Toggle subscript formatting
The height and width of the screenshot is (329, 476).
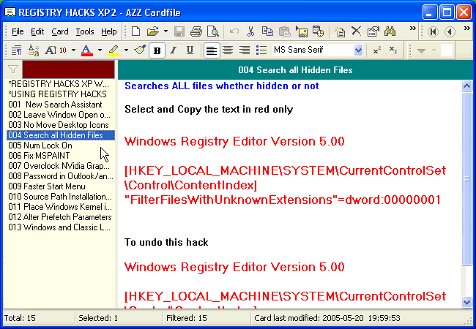click(x=393, y=50)
